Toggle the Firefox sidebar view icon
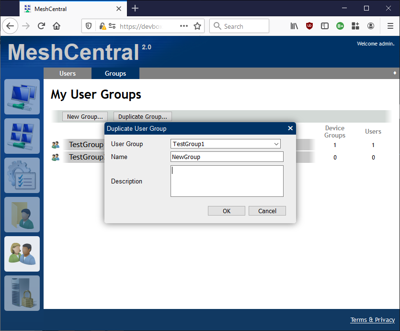The image size is (400, 331). (325, 26)
